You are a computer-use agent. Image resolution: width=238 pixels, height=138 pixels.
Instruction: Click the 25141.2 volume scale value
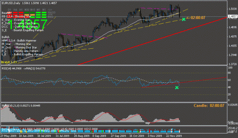(x=233, y=128)
